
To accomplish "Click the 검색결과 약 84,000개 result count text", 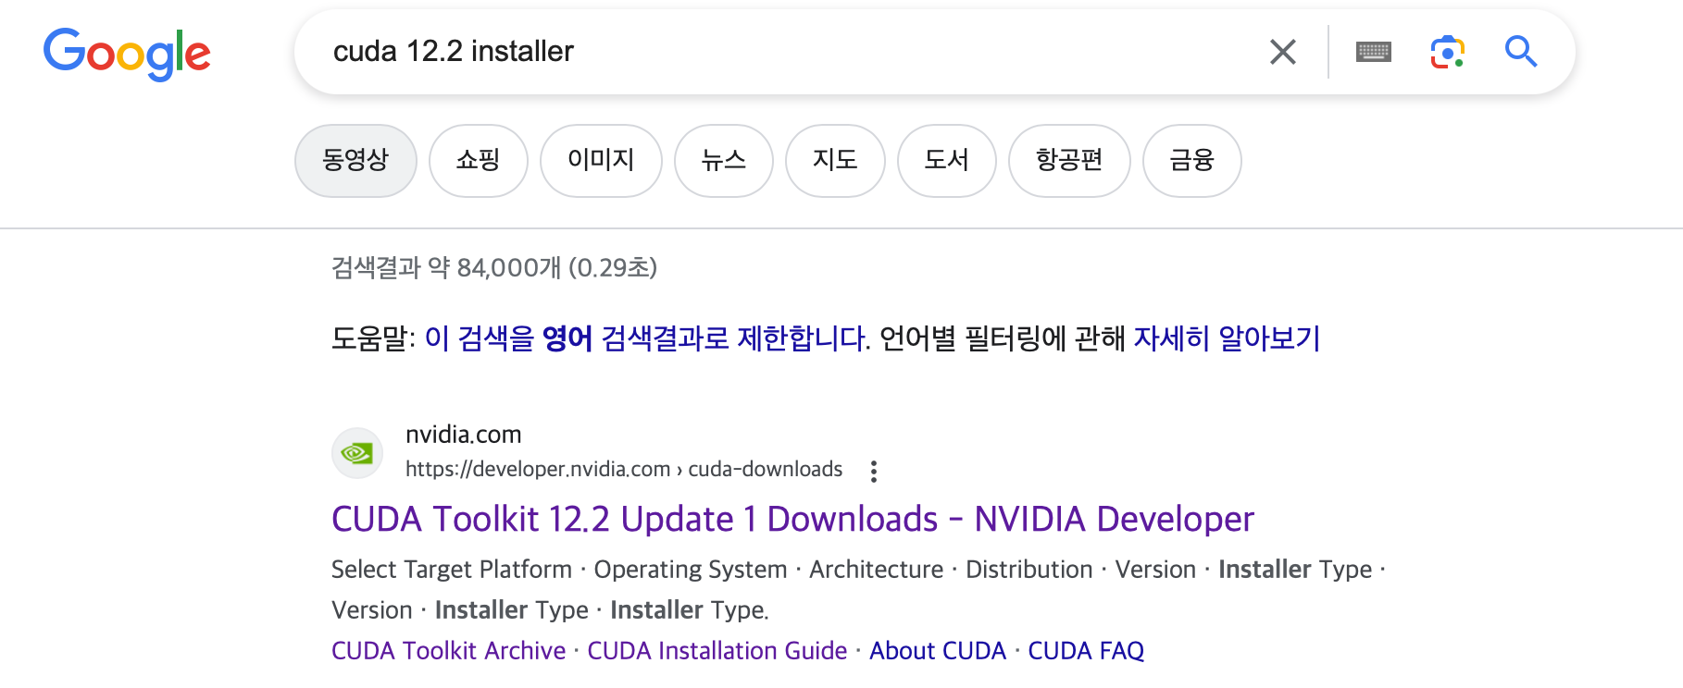I will coord(494,268).
